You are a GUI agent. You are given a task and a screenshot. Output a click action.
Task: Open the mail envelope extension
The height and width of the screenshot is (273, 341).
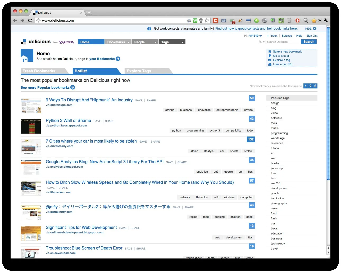click(224, 20)
